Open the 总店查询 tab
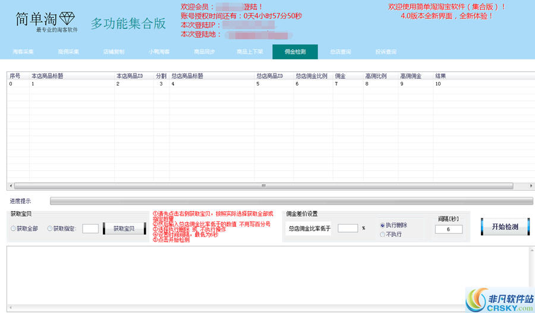 pyautogui.click(x=341, y=52)
